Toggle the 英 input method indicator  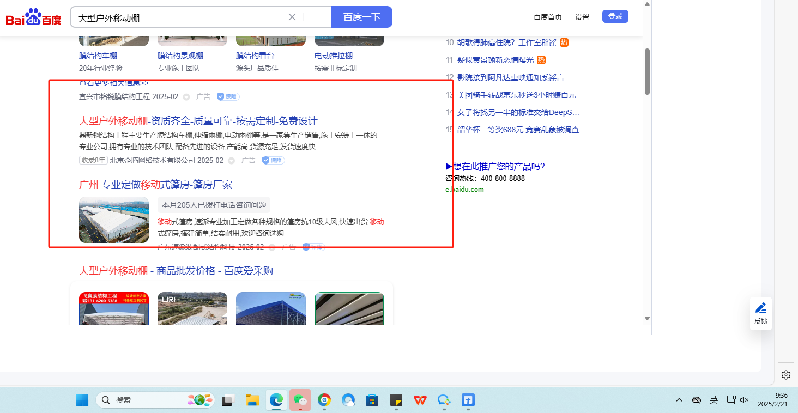point(714,400)
